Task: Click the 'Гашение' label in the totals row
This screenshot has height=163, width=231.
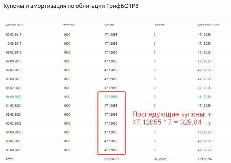Action: [160, 159]
